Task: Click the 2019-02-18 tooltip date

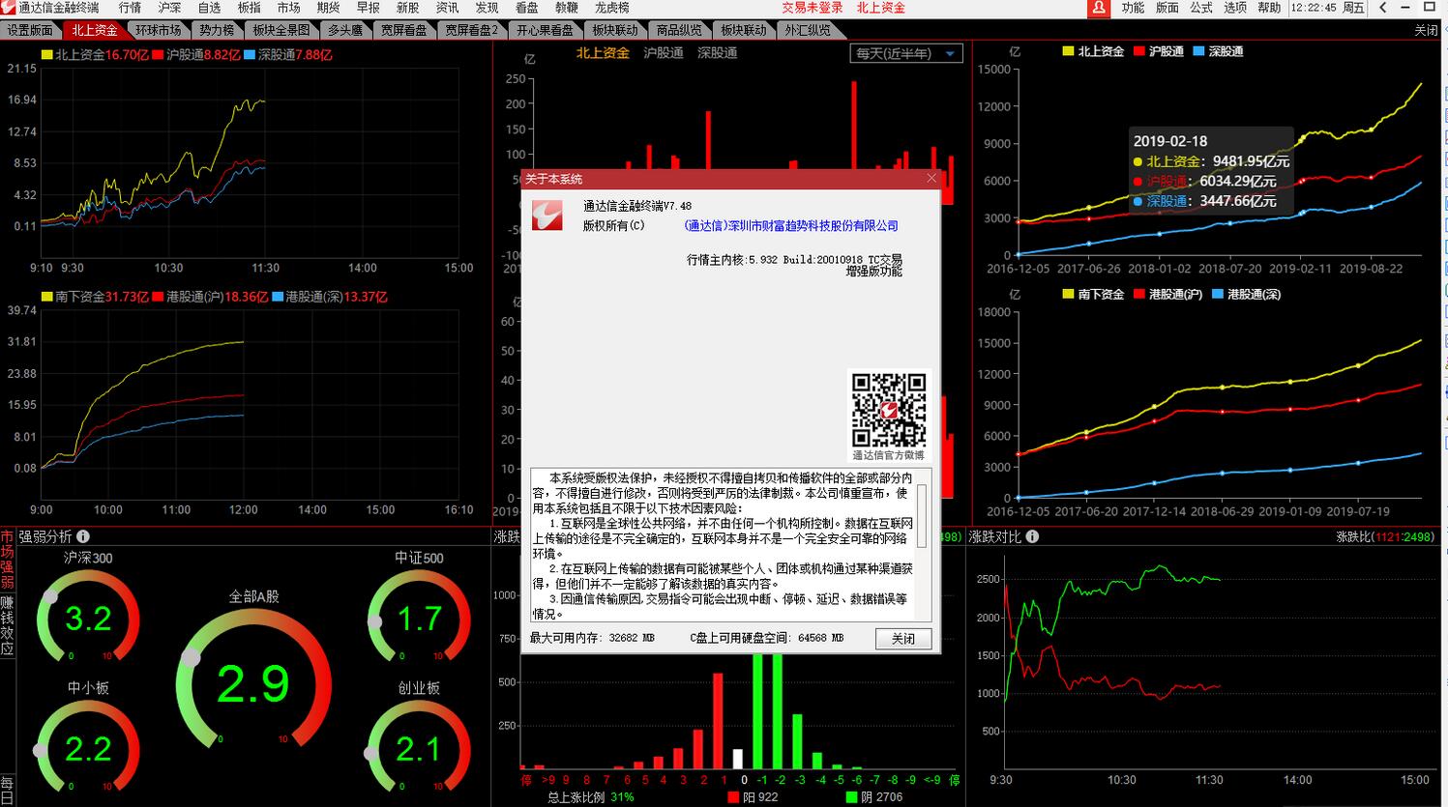Action: (x=1170, y=141)
